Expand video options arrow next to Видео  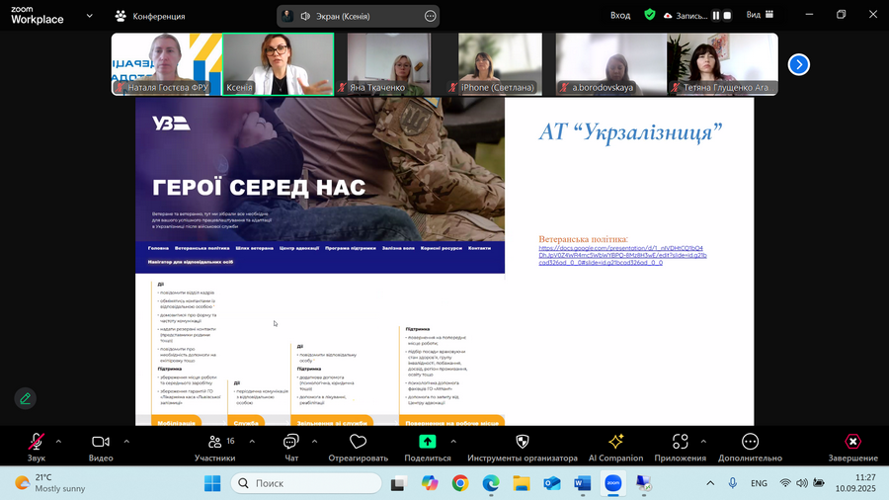coord(126,441)
